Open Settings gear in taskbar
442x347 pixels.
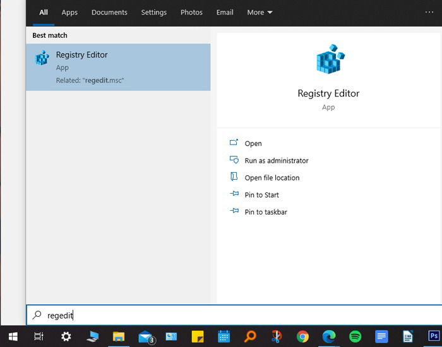pos(66,336)
